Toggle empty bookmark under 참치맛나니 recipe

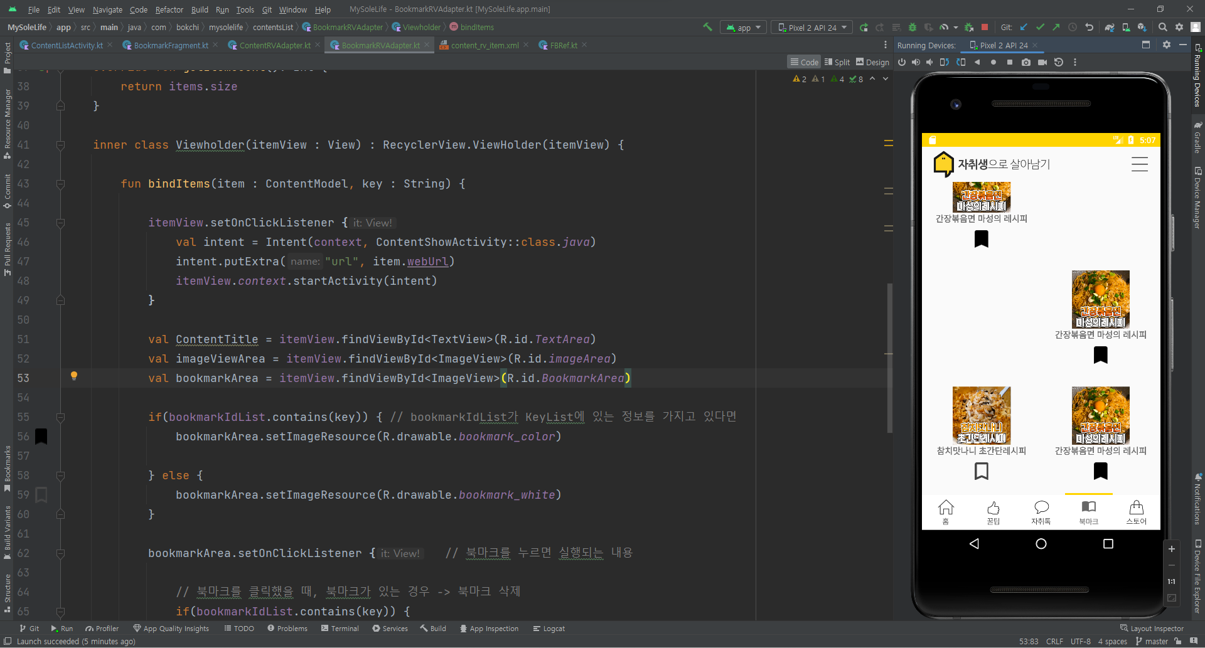click(982, 471)
